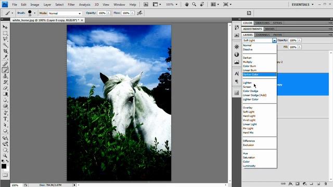The height and width of the screenshot is (187, 333).
Task: Toggle airbrush mode in options bar
Action: tap(139, 13)
